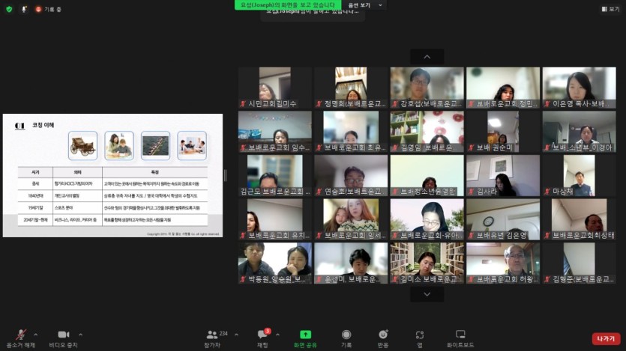This screenshot has height=351, width=626.
Task: Toggle video with the camera button
Action: point(63,335)
